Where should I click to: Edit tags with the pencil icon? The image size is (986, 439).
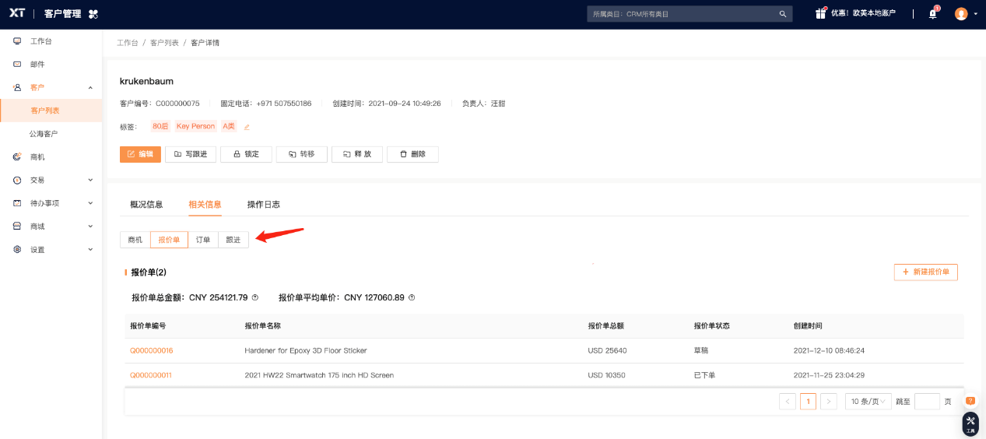tap(247, 127)
